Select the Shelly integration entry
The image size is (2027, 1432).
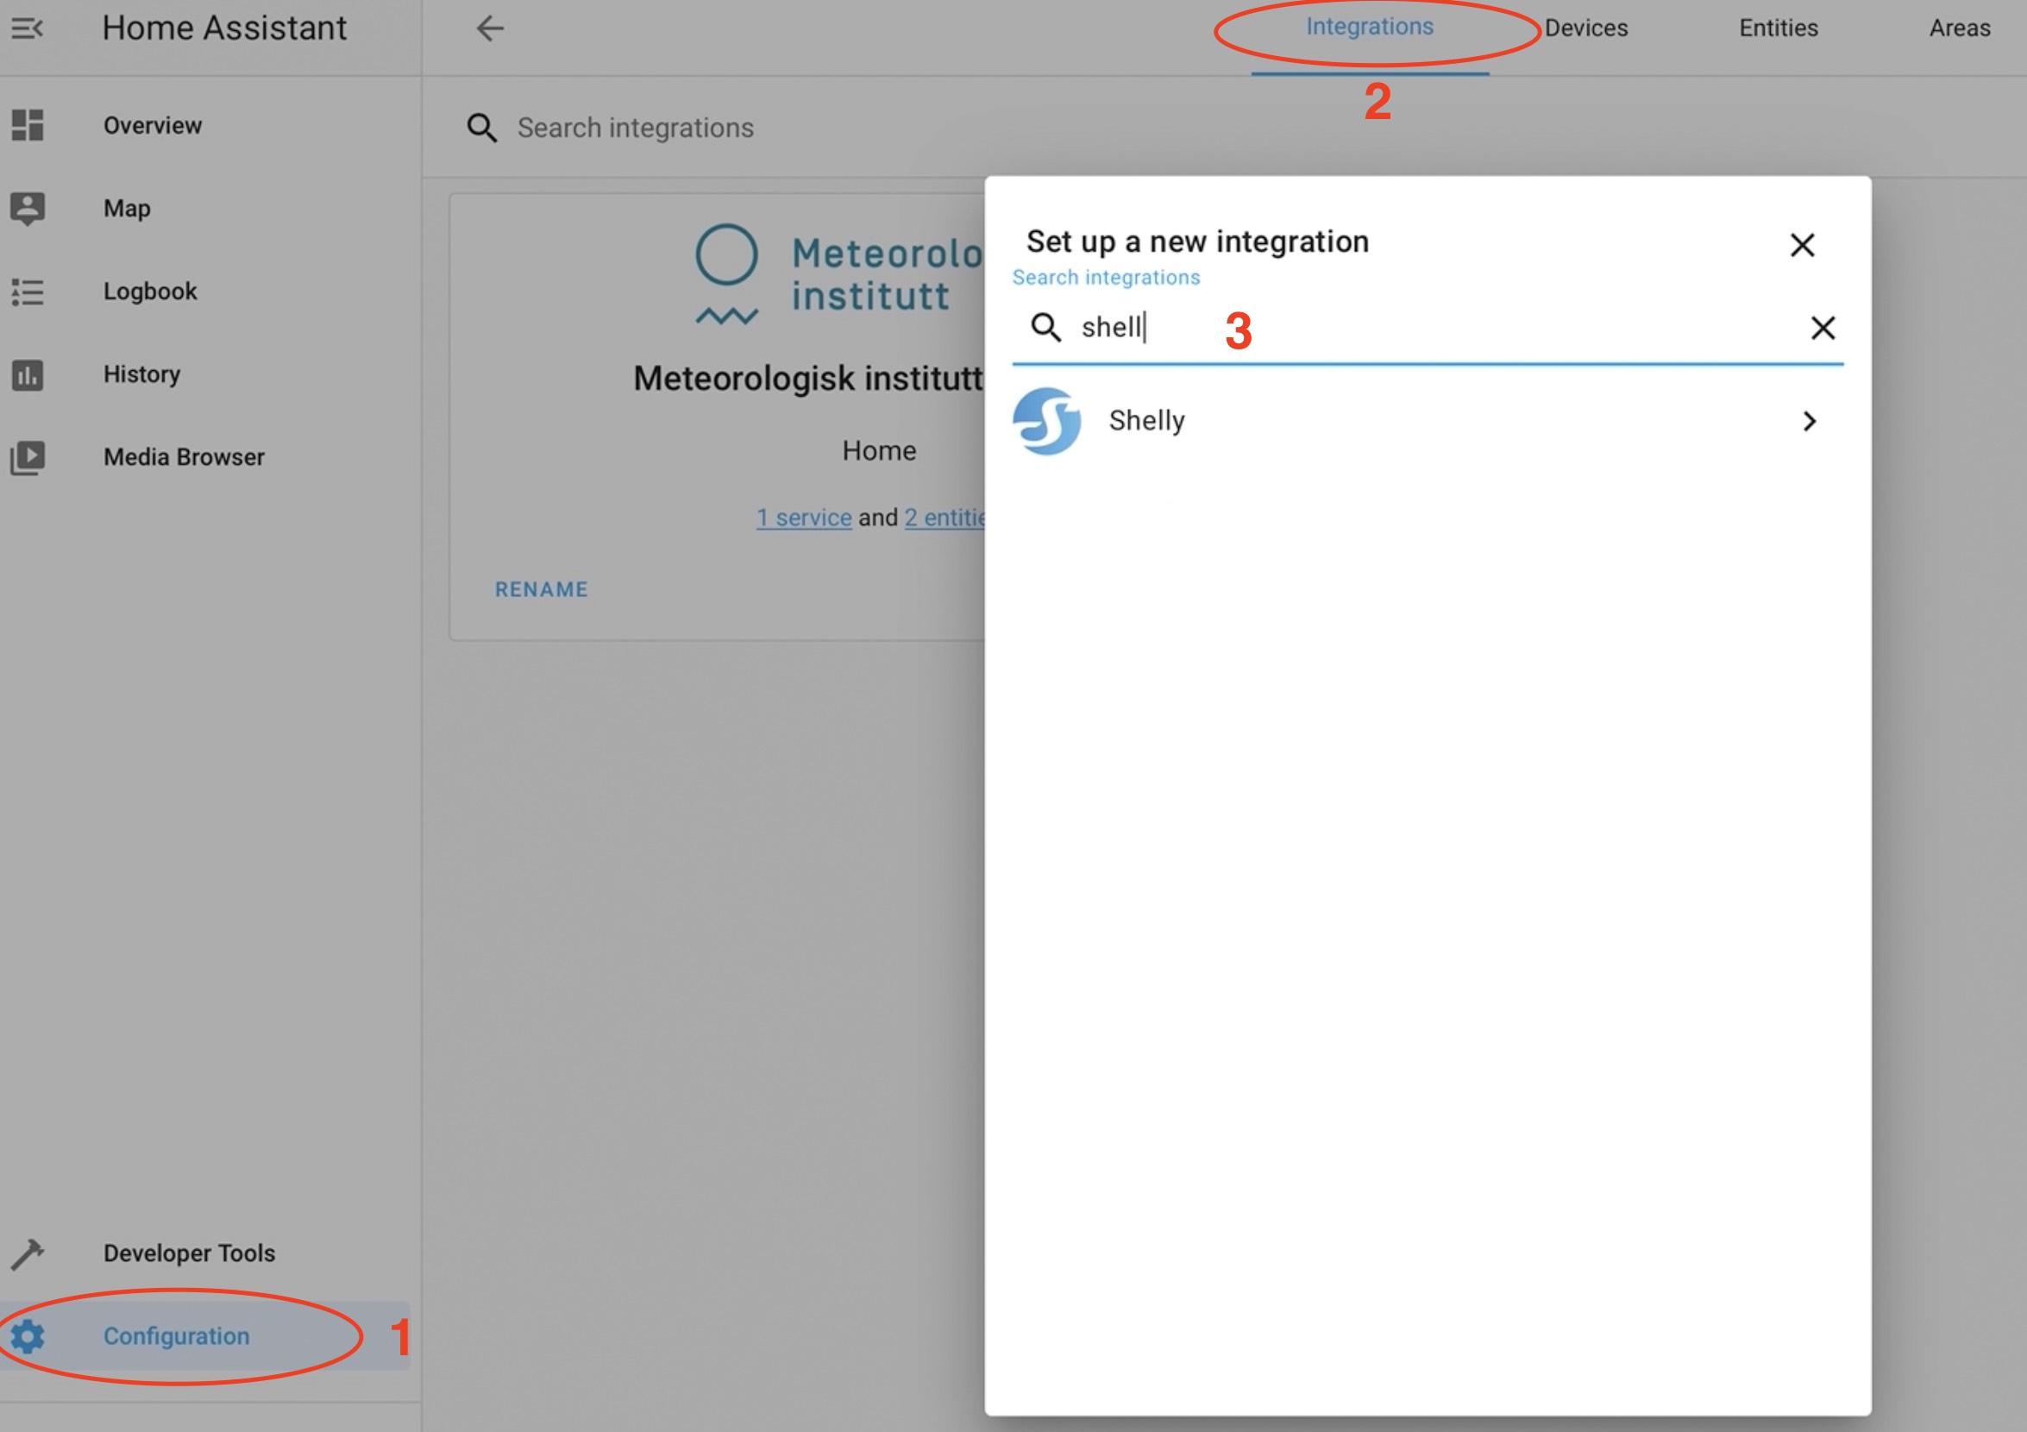coord(1428,421)
